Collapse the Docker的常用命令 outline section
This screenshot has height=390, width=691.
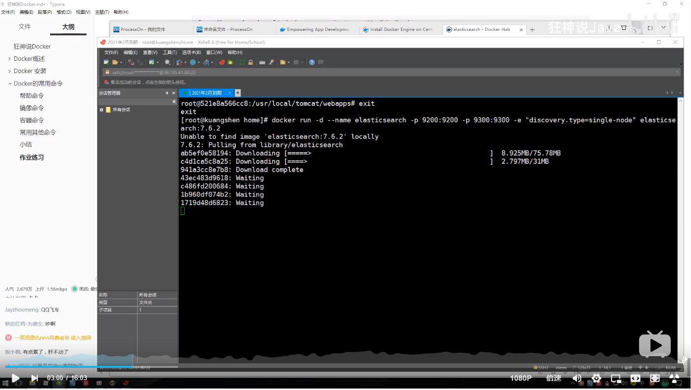[x=9, y=83]
